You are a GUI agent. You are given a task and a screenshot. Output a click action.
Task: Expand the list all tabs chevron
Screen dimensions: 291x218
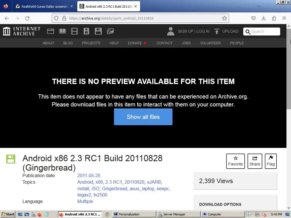(259, 6)
